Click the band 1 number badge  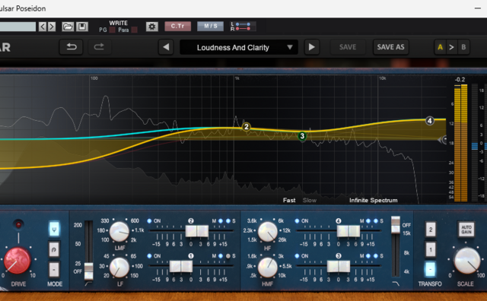tap(191, 256)
